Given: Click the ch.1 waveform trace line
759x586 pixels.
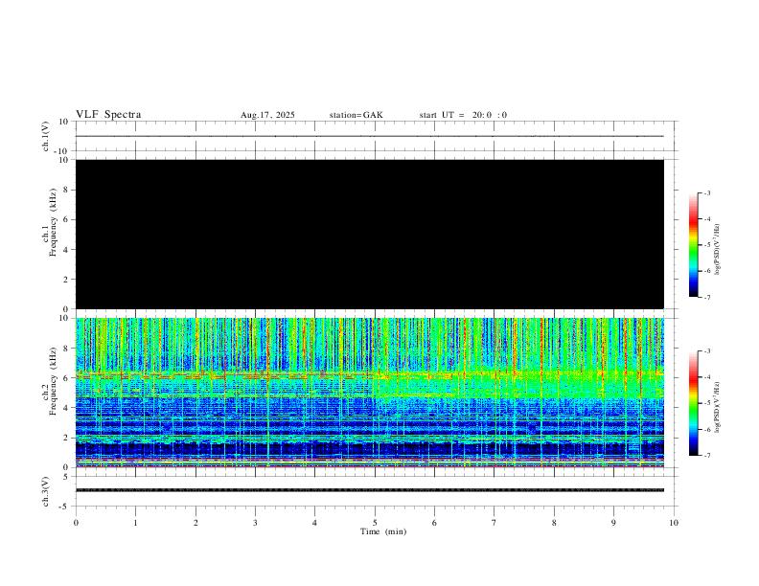Looking at the screenshot, I should [370, 136].
